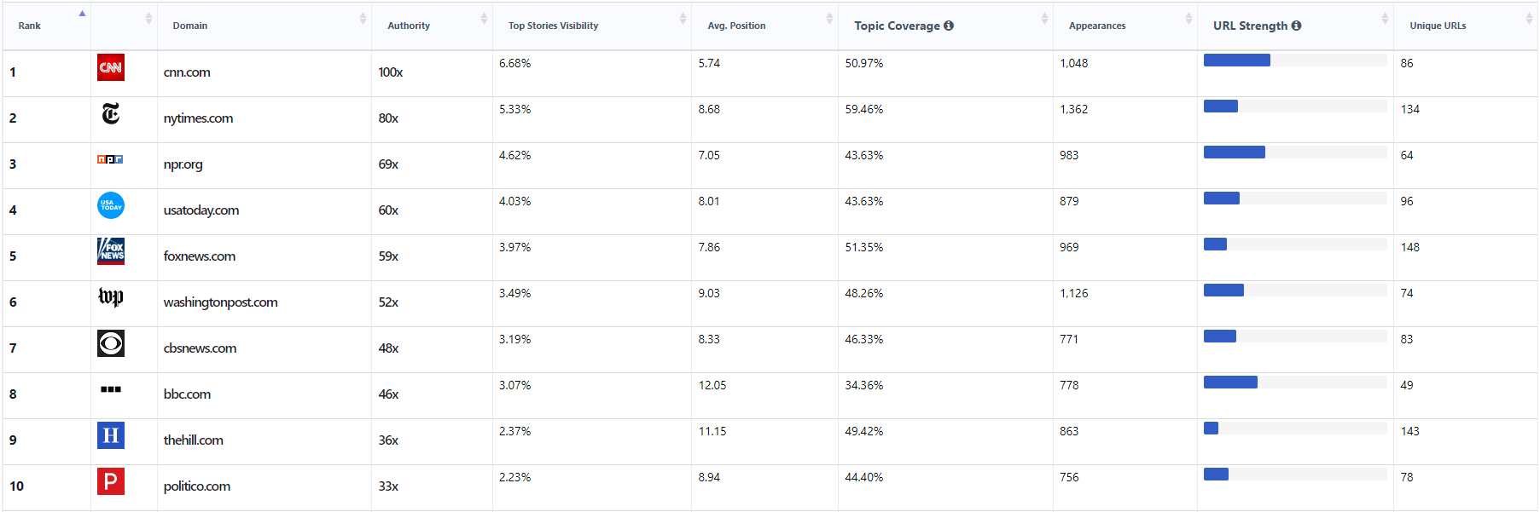Open the nytimes.com domain link
Viewport: 1540px width, 512px height.
tap(198, 118)
